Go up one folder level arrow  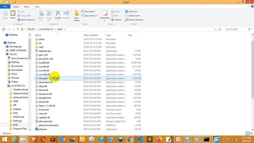(x=17, y=29)
